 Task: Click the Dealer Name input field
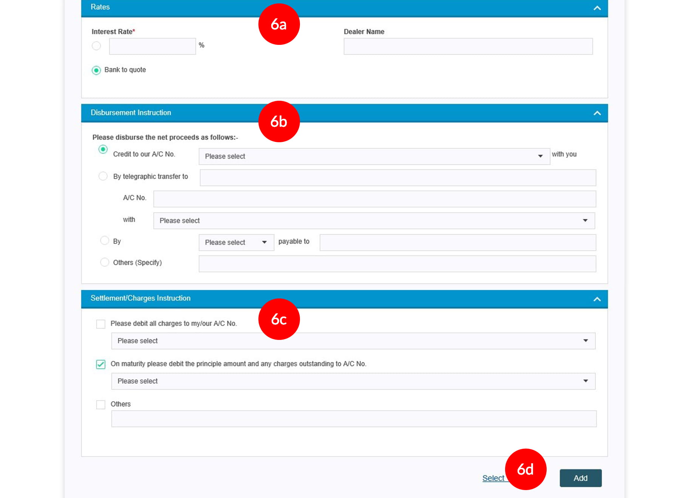[x=468, y=46]
